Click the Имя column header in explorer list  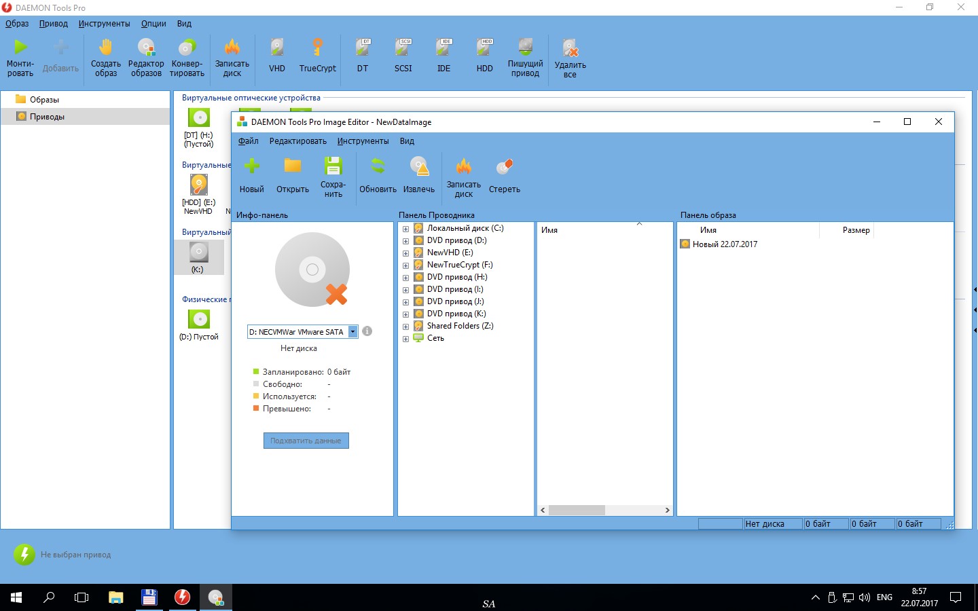coord(549,230)
